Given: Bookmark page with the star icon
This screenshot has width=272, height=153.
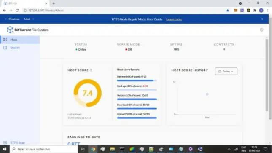Looking at the screenshot, I should click(x=228, y=11).
